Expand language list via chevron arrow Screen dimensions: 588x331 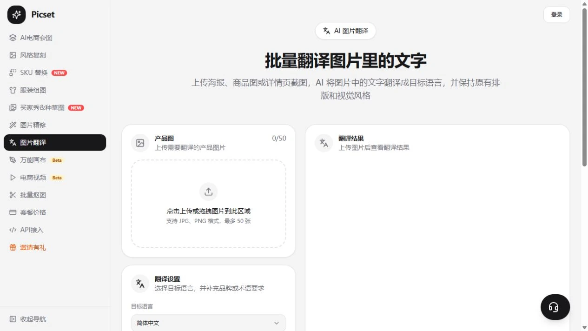point(277,323)
